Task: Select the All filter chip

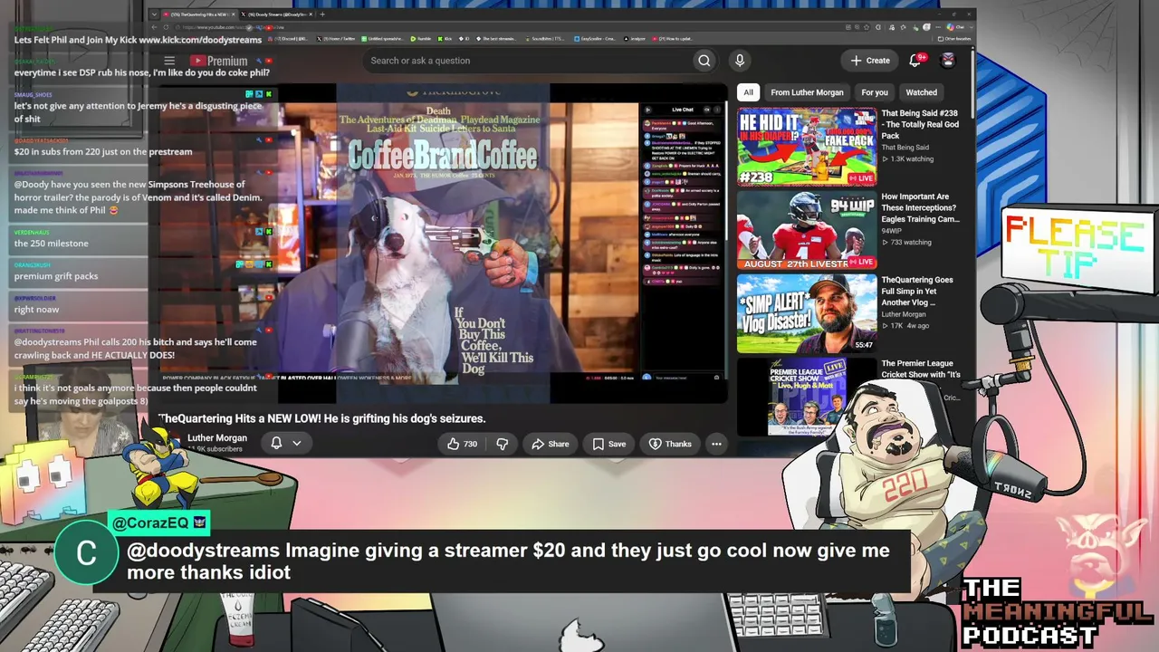Action: 748,92
